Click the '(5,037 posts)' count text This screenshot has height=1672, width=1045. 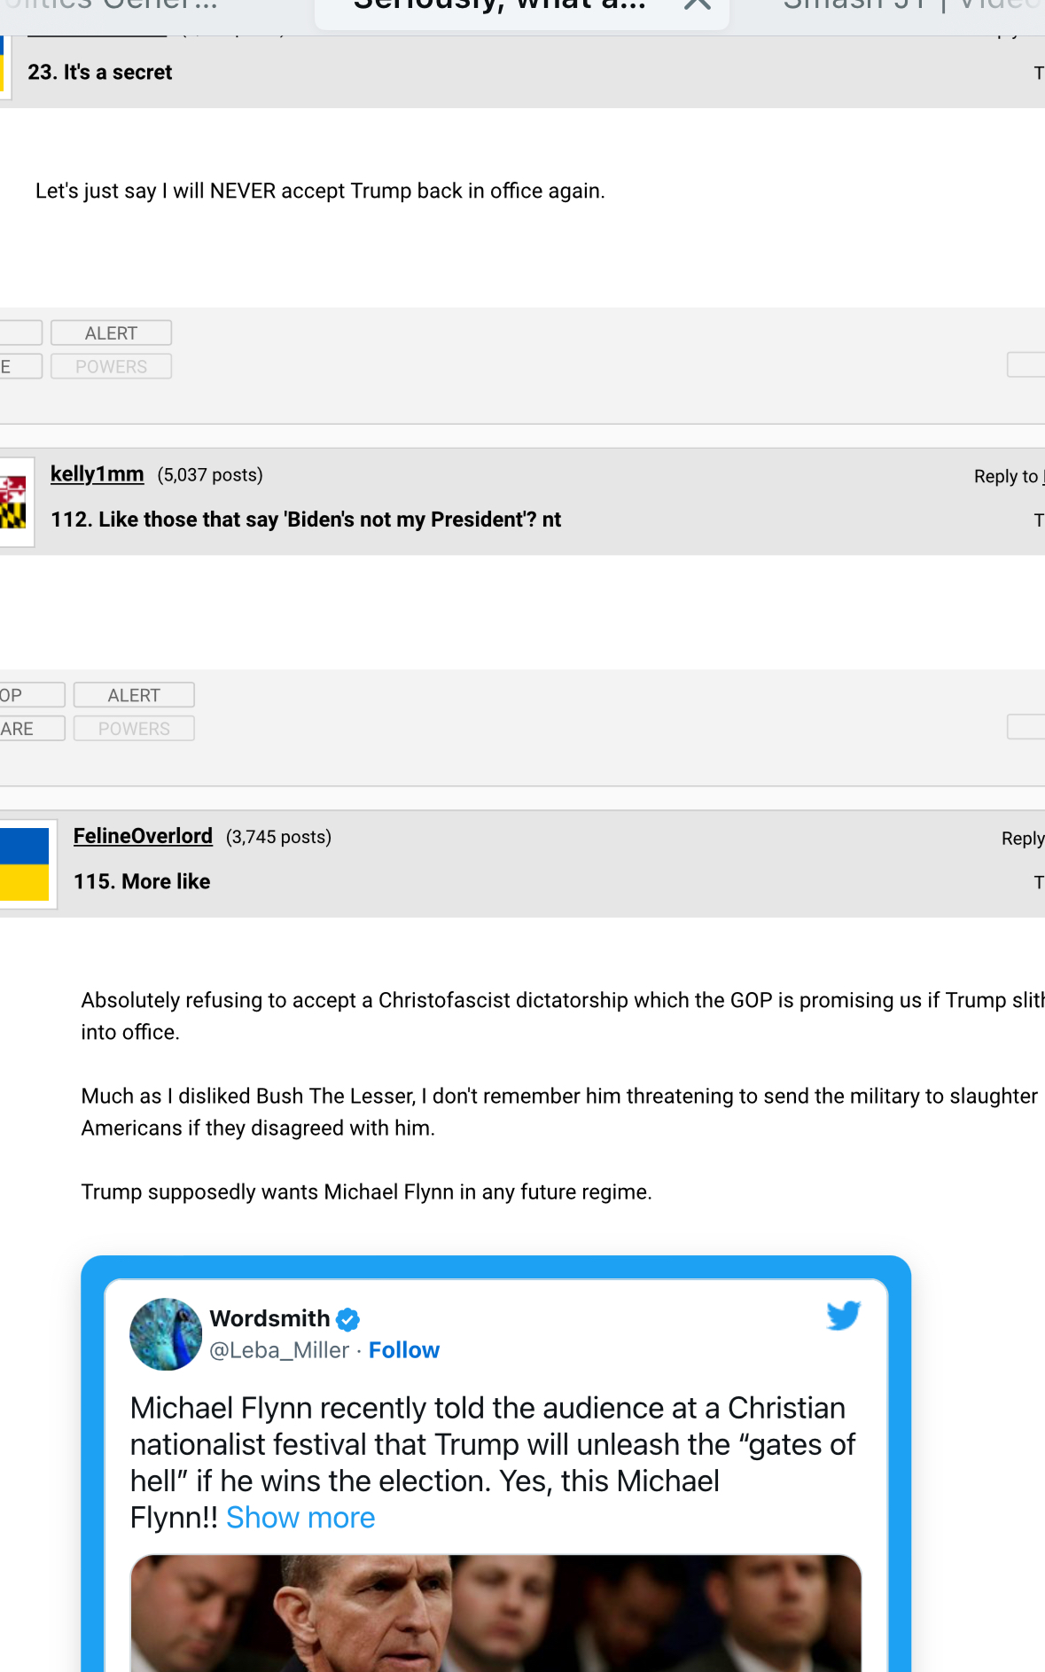point(210,475)
